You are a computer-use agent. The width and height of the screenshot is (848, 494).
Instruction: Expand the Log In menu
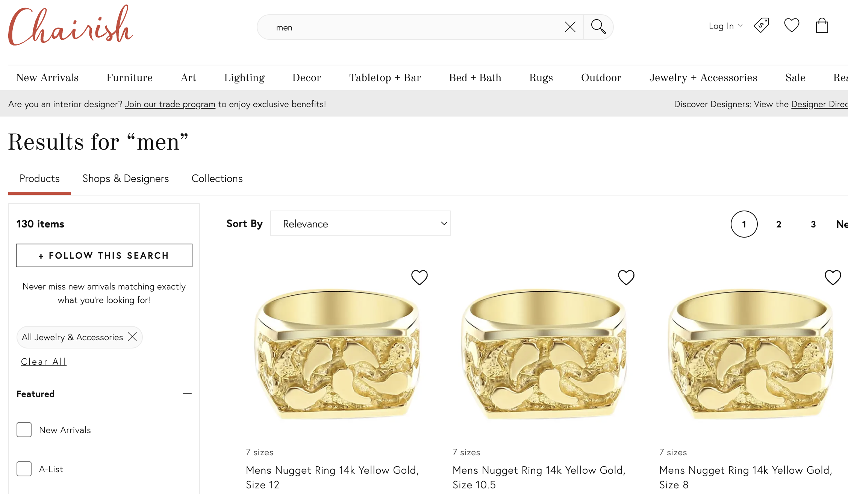click(725, 26)
